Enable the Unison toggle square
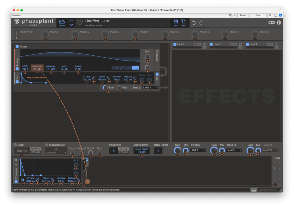 (x=157, y=51)
